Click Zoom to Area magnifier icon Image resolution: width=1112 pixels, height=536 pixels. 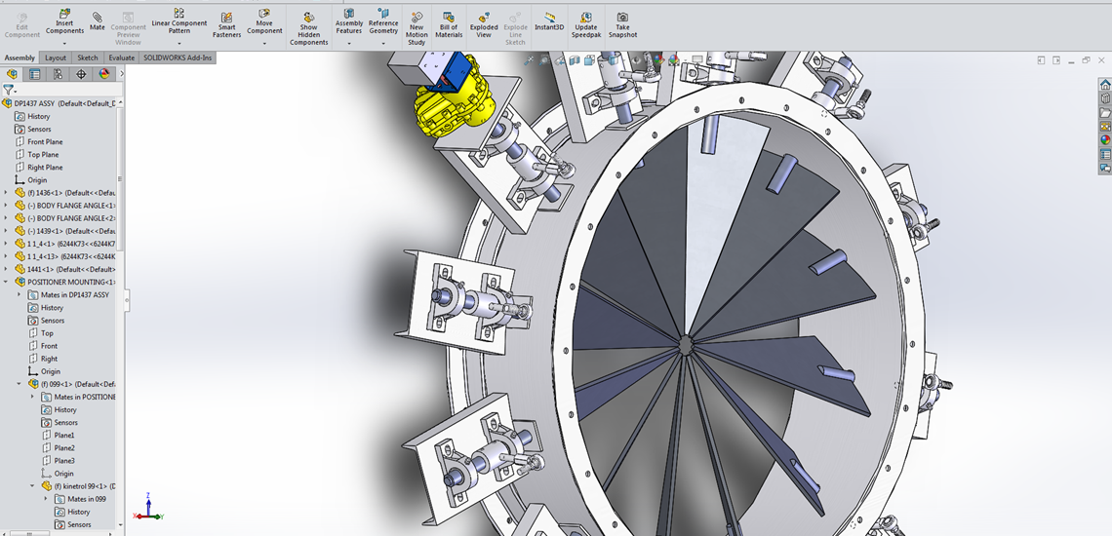point(544,61)
